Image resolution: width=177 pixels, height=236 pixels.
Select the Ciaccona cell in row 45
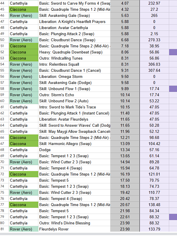point(24,9)
